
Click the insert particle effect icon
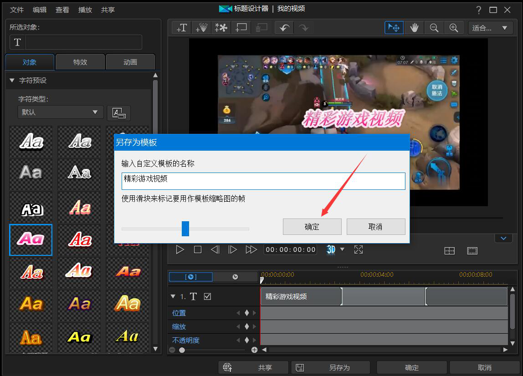point(201,27)
